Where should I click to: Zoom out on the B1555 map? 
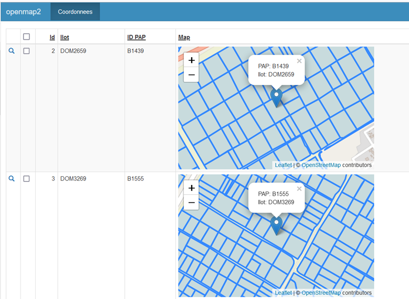pos(191,202)
